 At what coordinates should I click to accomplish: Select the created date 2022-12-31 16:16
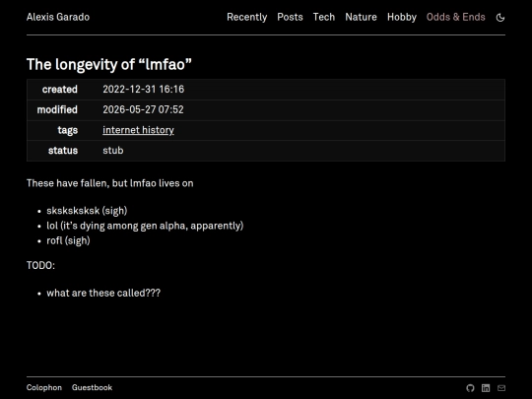point(143,90)
